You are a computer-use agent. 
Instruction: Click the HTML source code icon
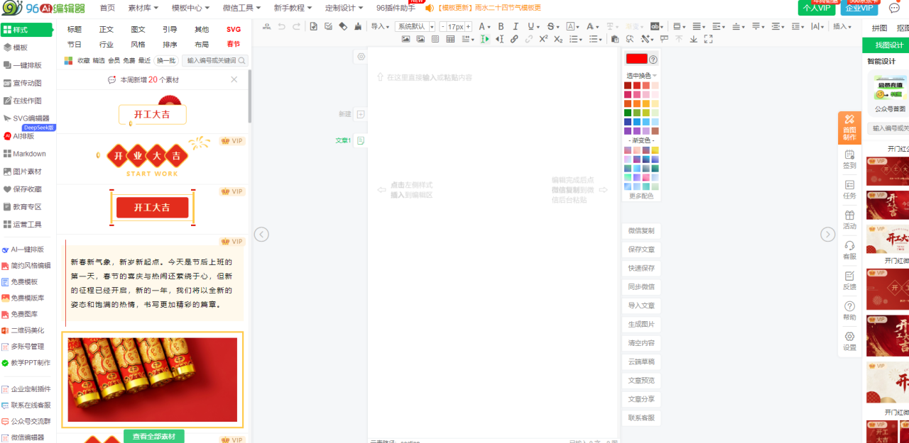click(x=267, y=26)
